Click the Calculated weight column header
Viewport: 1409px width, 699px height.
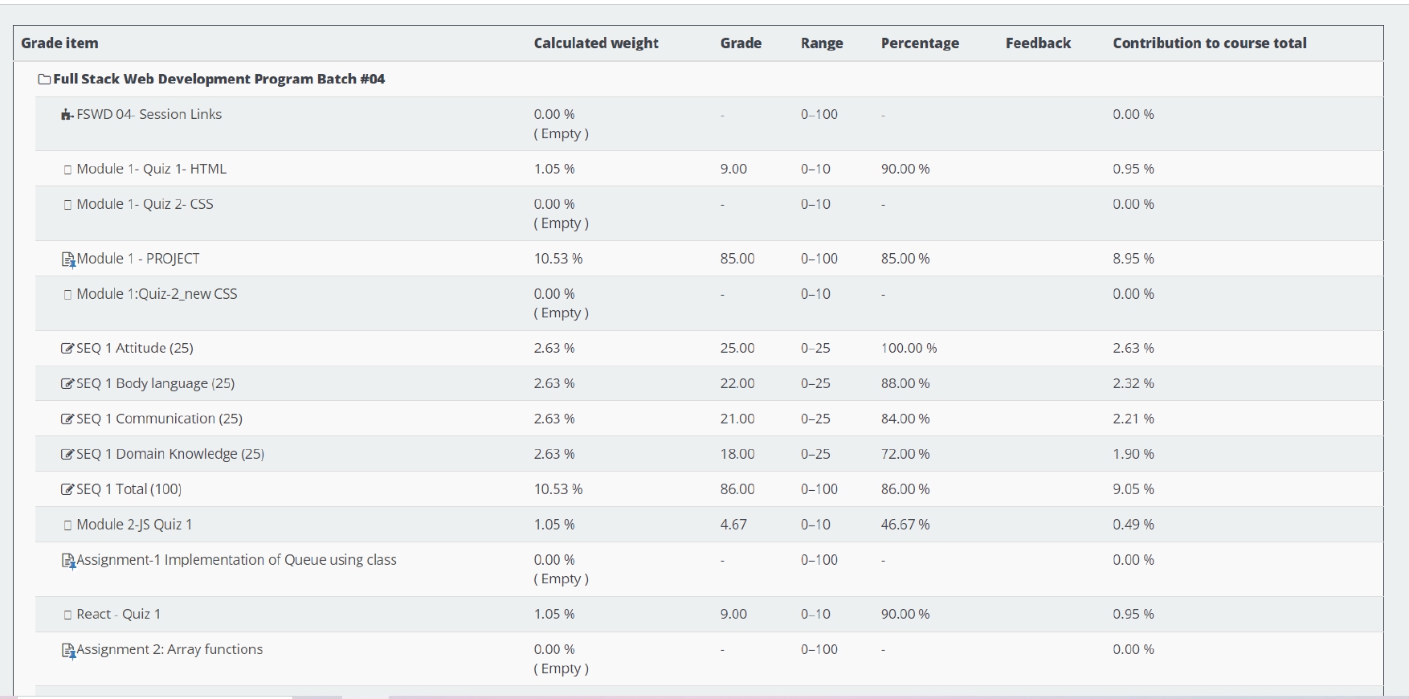[x=595, y=43]
